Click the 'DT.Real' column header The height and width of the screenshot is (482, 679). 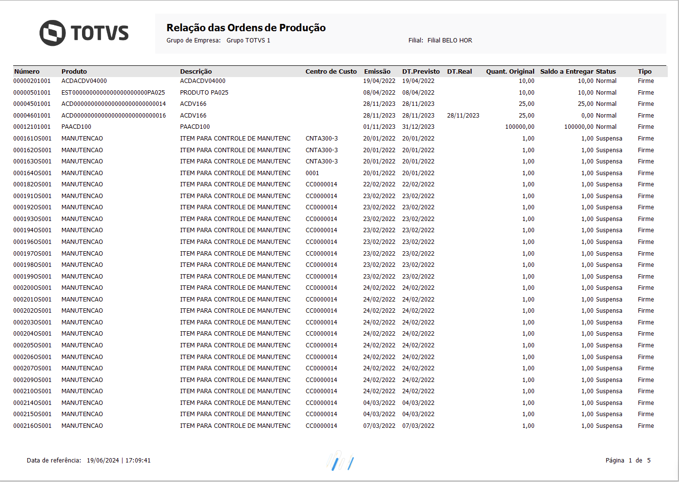coord(459,72)
